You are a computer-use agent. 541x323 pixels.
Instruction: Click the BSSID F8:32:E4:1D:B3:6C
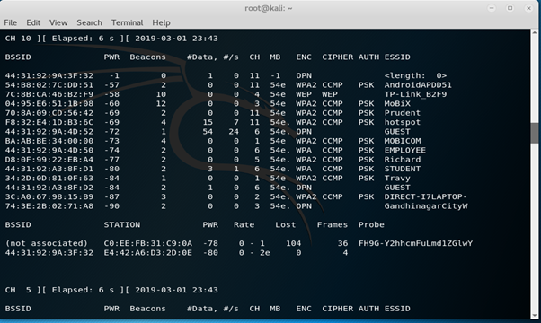(49, 122)
